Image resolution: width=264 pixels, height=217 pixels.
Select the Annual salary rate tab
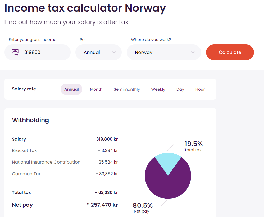[x=71, y=89]
